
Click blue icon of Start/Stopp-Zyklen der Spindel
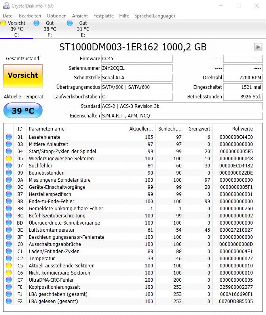click(9, 151)
